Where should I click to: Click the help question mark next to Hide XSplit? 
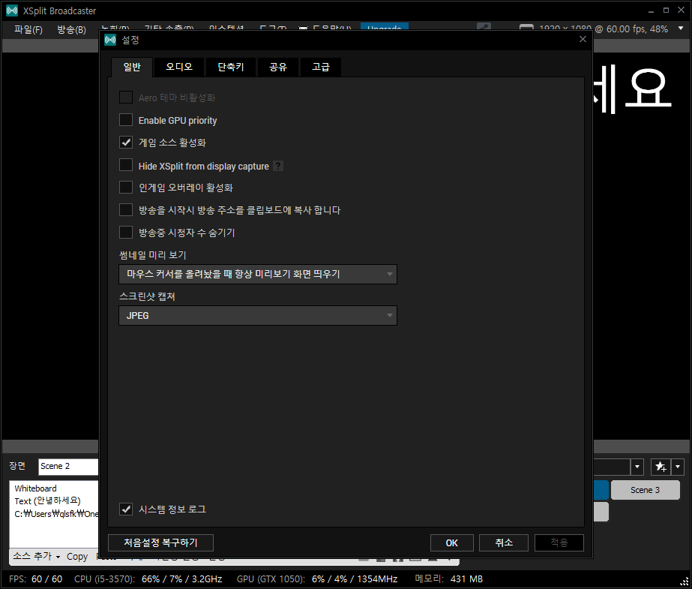[278, 166]
